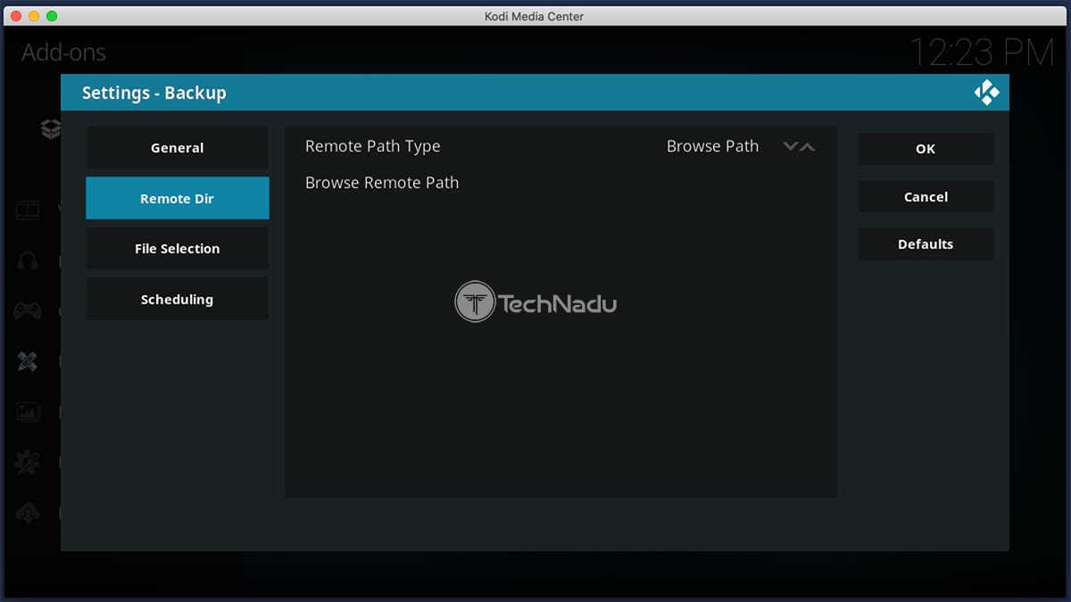Image resolution: width=1071 pixels, height=602 pixels.
Task: Click the Settings - Backup dialog title
Action: click(154, 93)
